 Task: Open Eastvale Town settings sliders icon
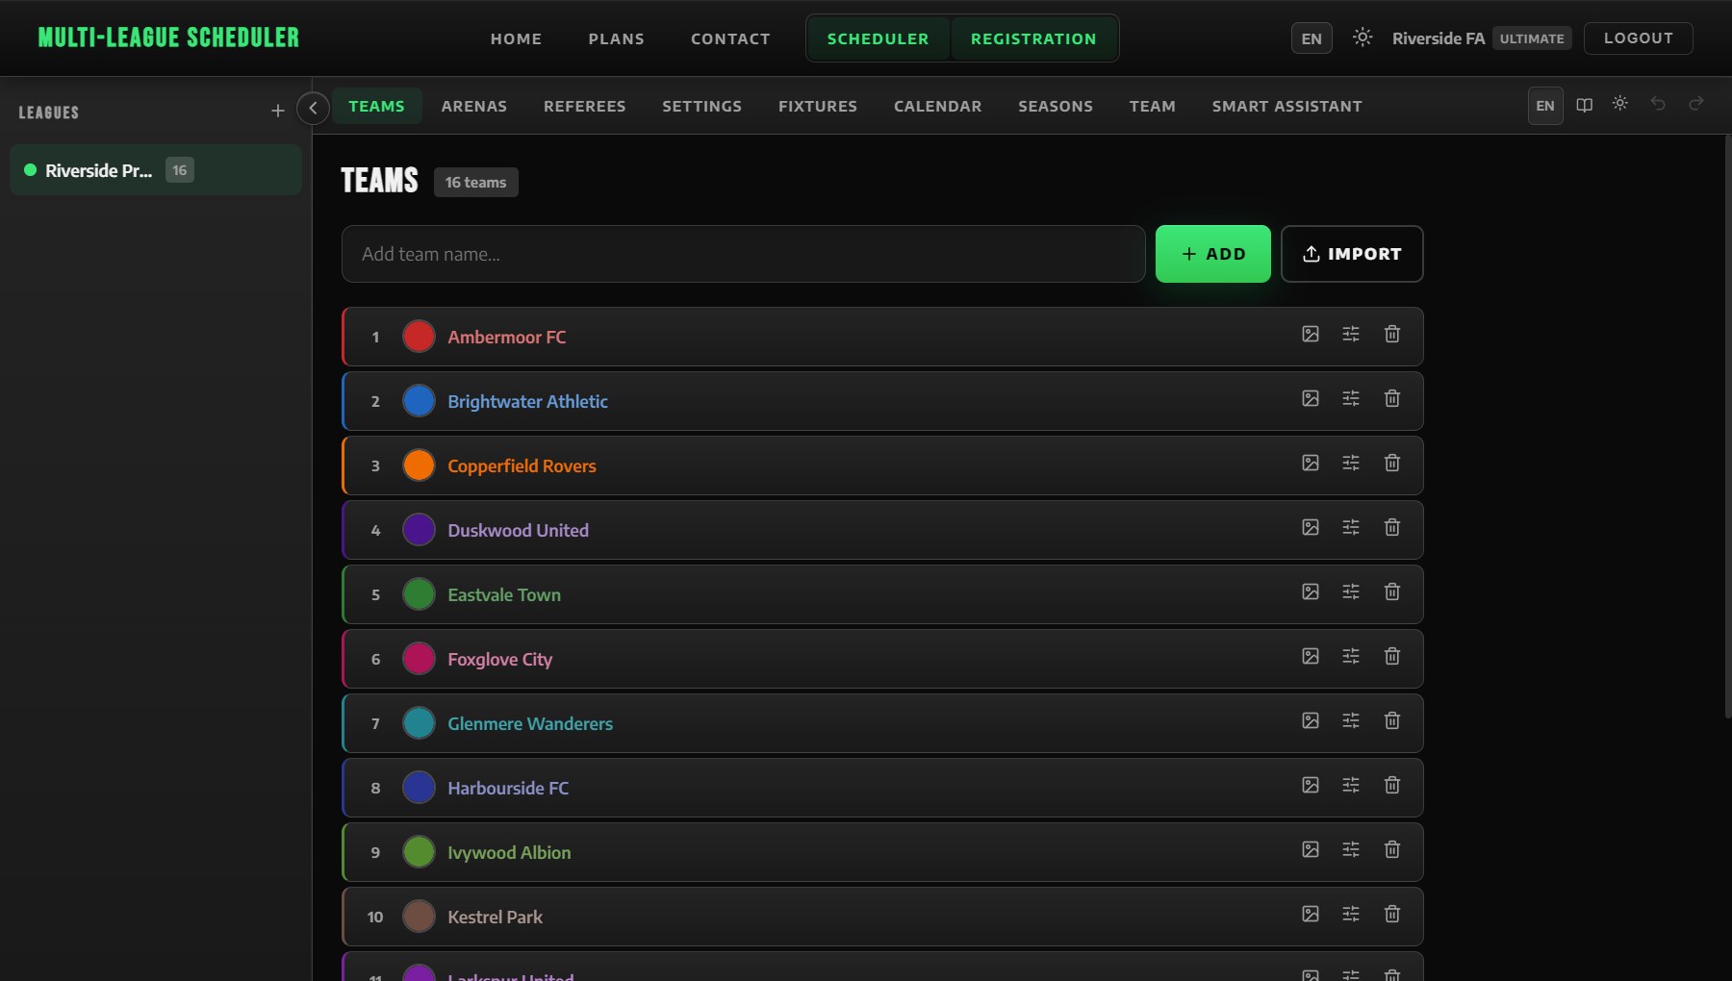[x=1351, y=592]
